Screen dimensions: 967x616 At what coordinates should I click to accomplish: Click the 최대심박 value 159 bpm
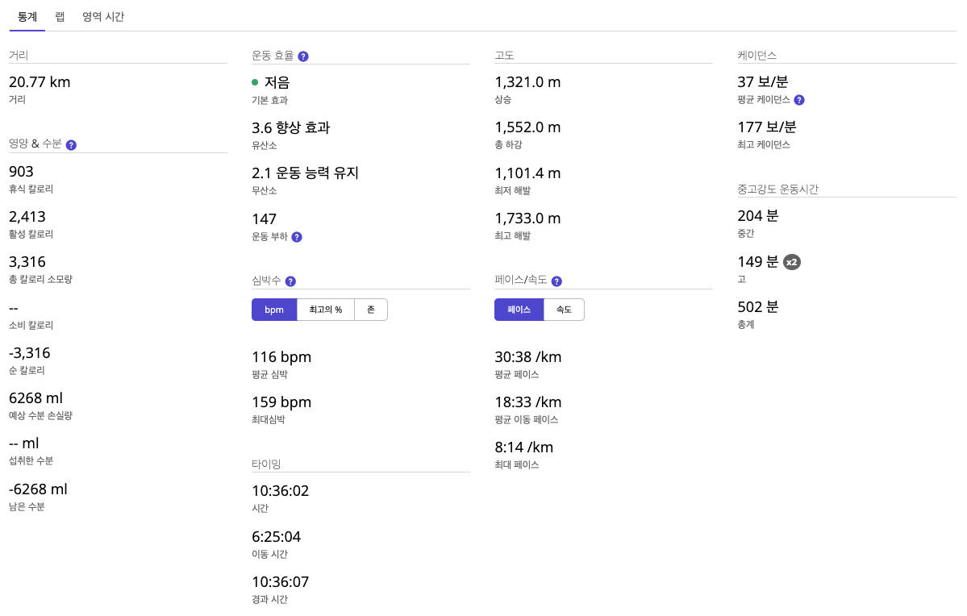pos(281,402)
